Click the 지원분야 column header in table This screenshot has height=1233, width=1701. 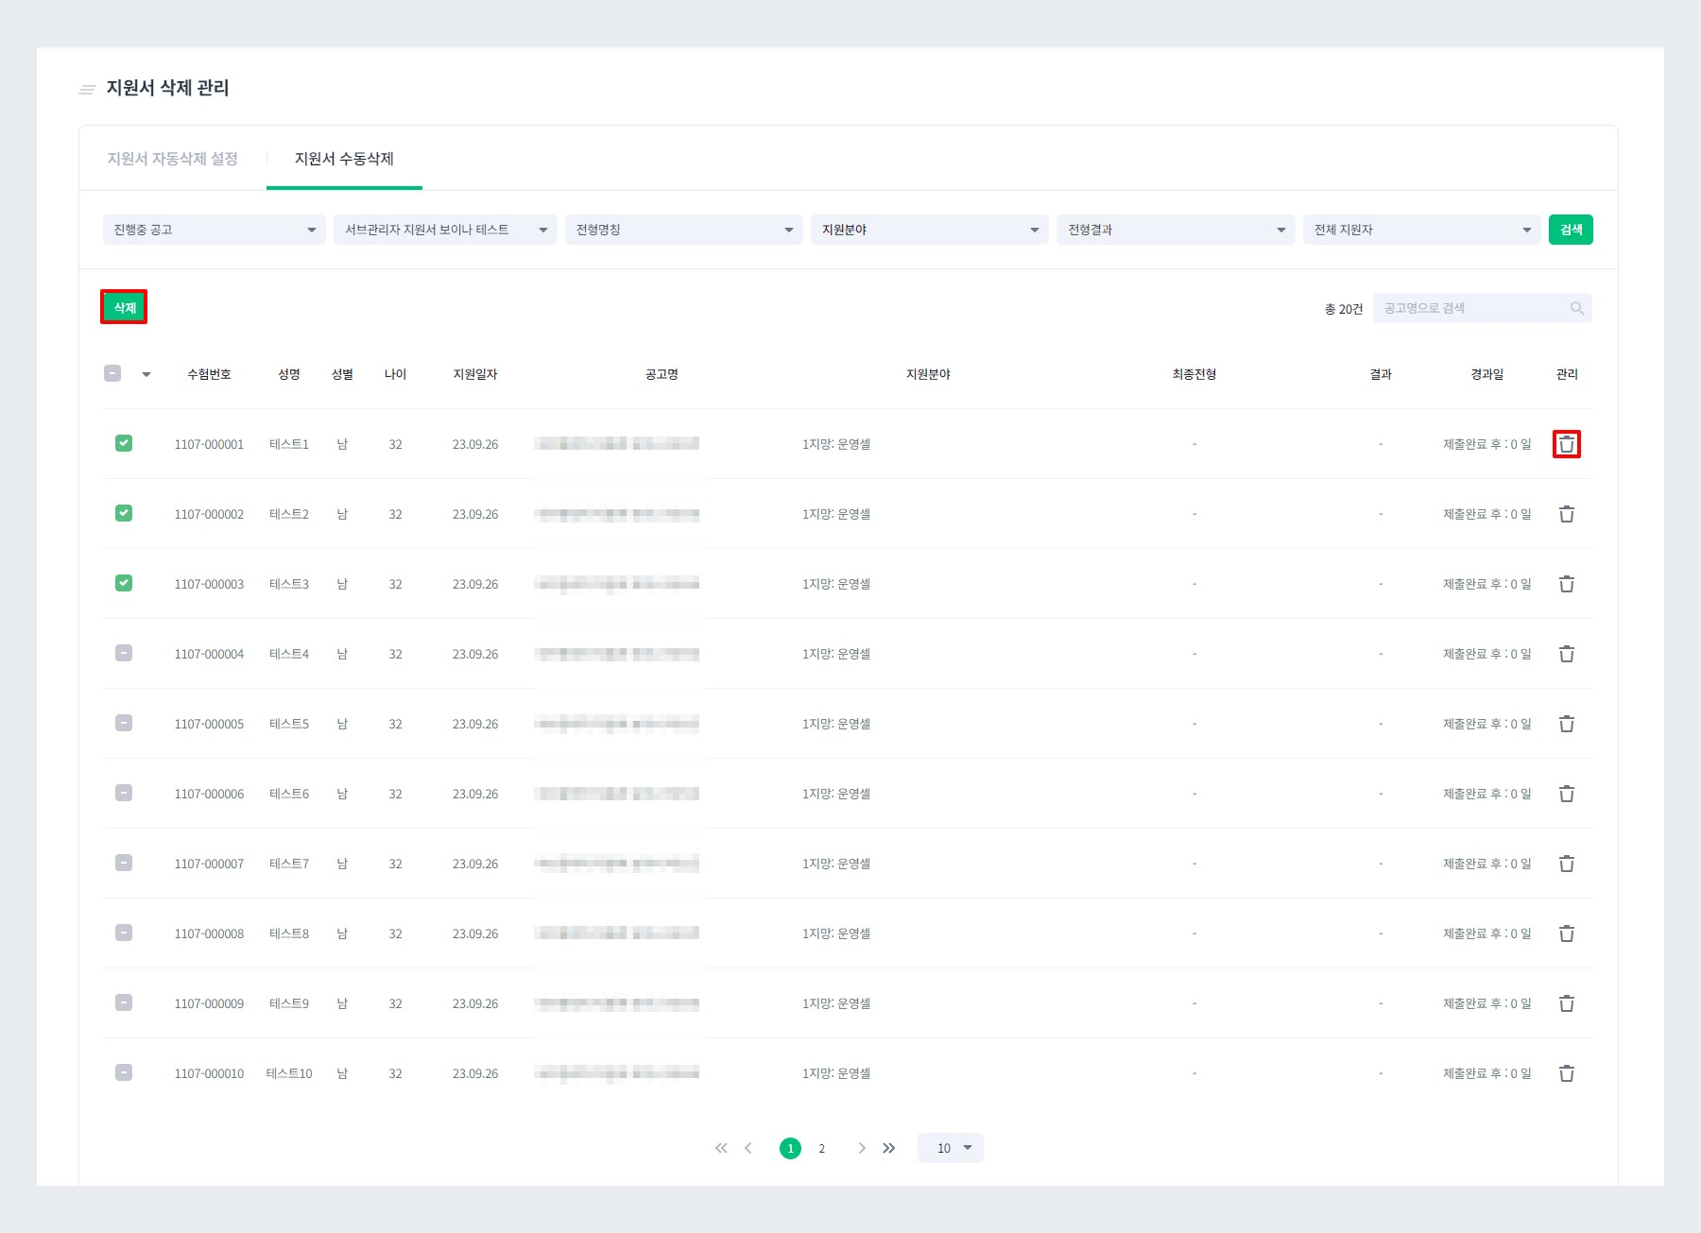[928, 374]
